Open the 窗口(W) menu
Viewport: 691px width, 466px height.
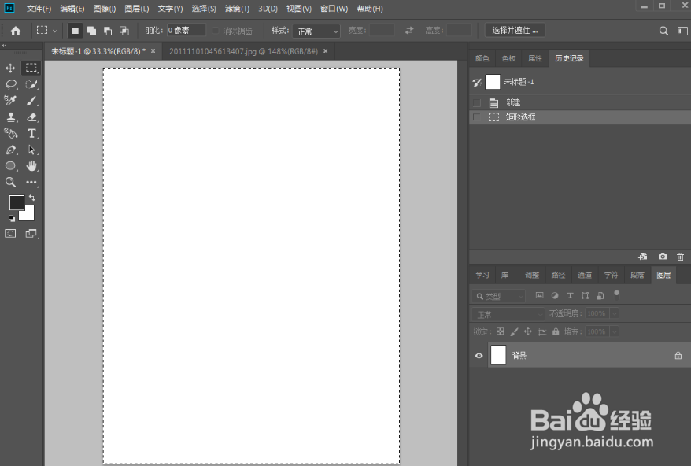334,9
